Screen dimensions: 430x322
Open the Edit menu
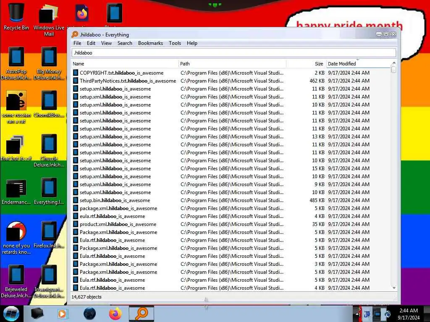click(91, 43)
